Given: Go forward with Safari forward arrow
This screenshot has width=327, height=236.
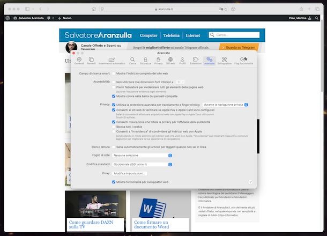Looking at the screenshot, I should point(48,9).
